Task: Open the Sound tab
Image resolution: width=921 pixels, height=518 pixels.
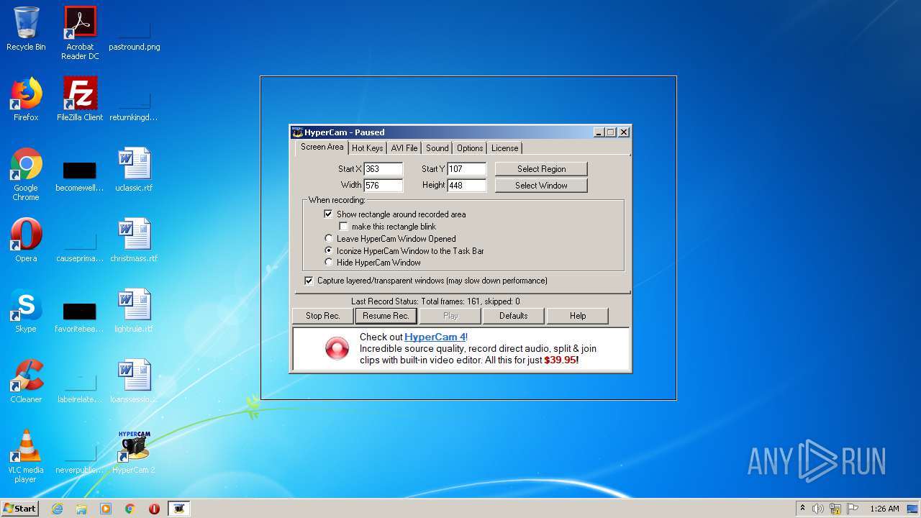Action: pyautogui.click(x=437, y=148)
